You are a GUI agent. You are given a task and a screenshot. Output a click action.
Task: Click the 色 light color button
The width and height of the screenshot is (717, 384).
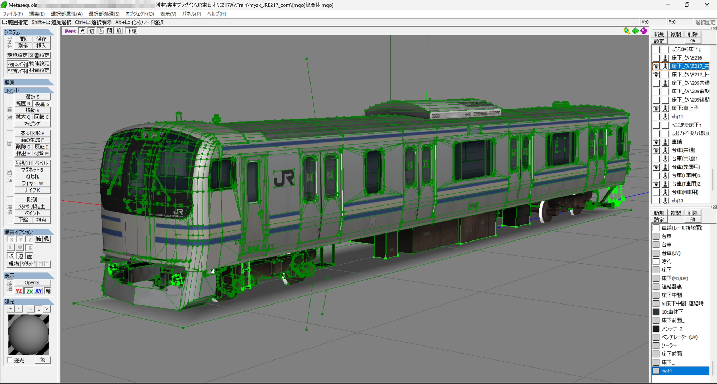(x=43, y=360)
